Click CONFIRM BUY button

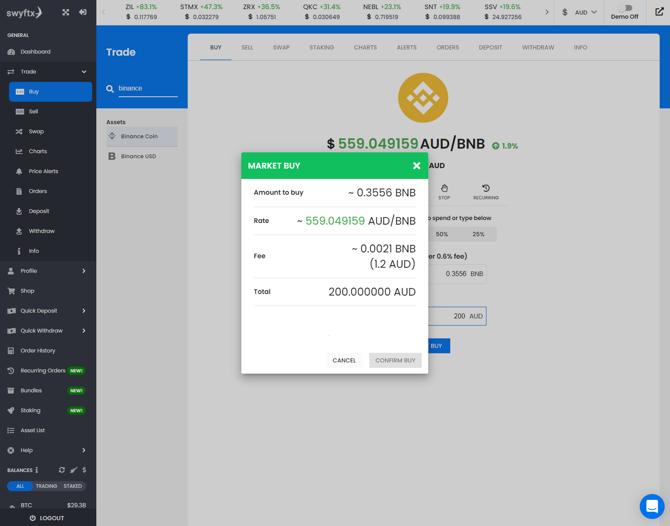(395, 360)
